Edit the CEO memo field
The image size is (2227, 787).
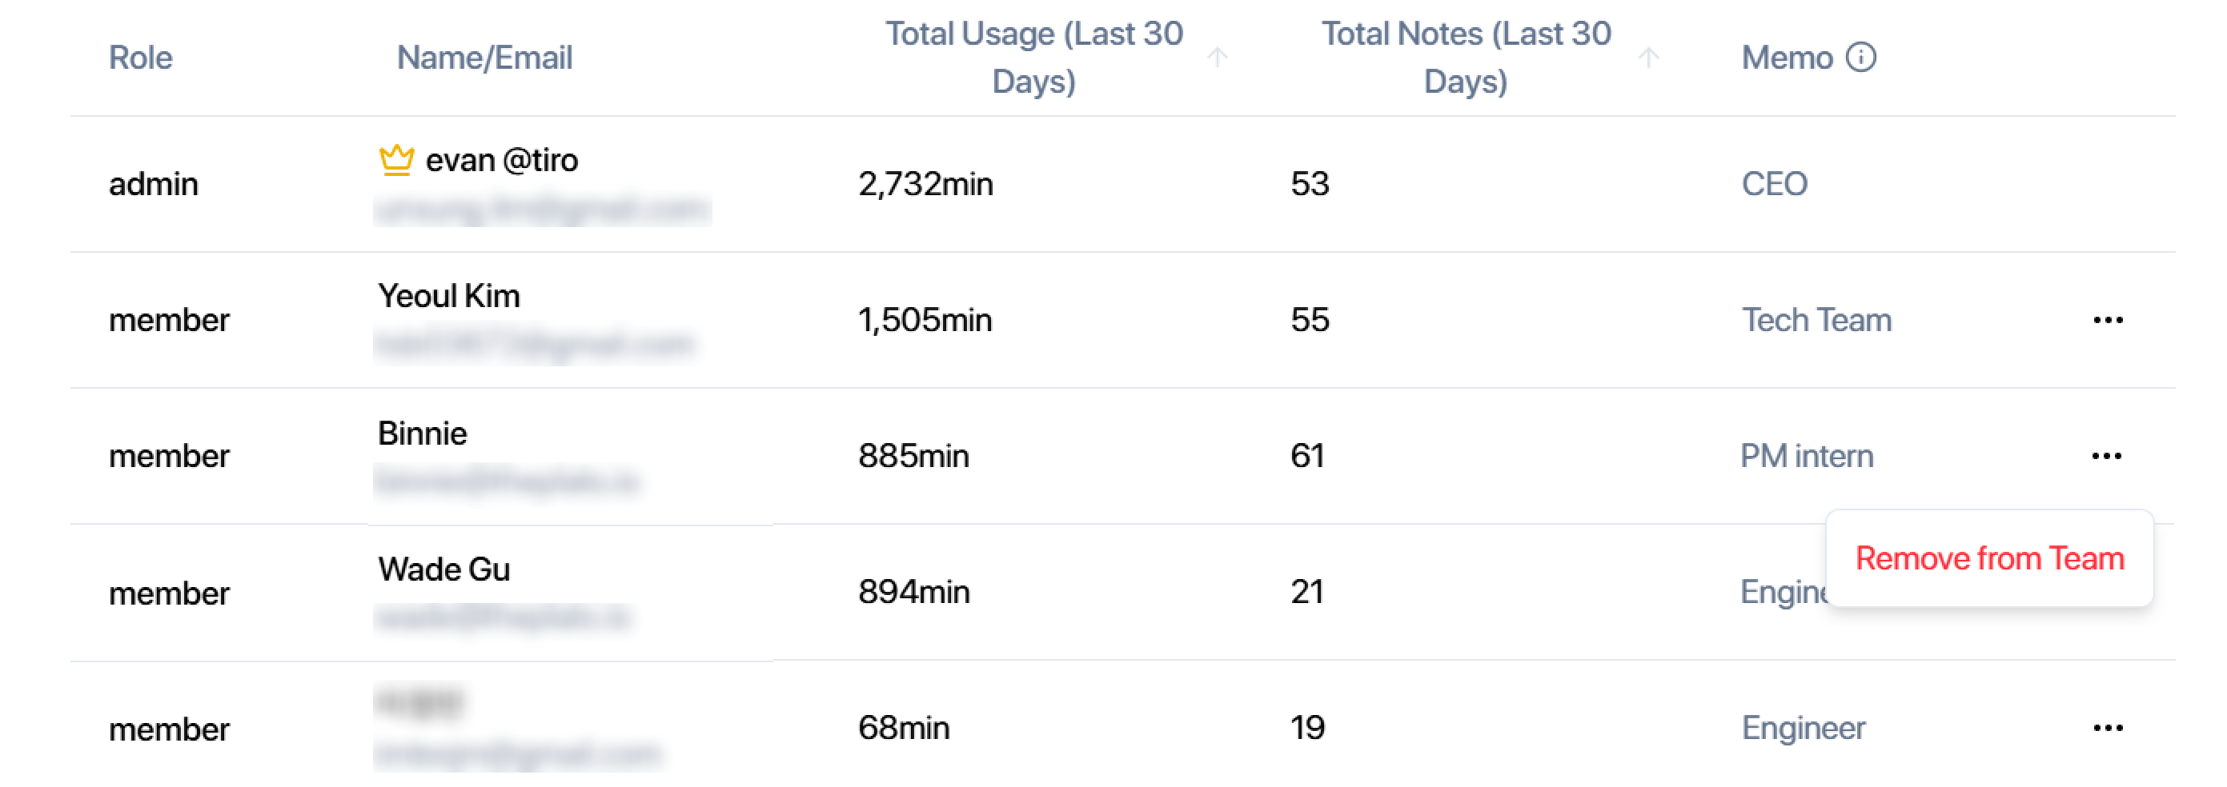click(1774, 184)
